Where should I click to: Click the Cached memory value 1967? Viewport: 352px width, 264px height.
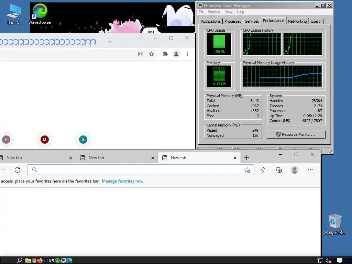pyautogui.click(x=255, y=106)
